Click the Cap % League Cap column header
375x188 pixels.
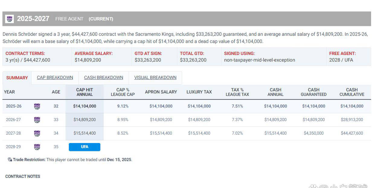click(123, 92)
